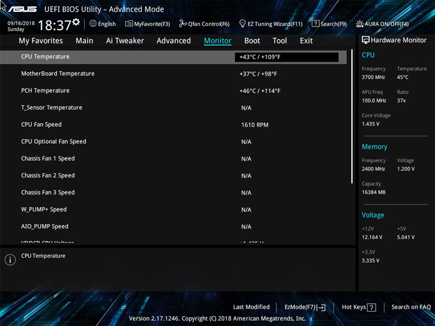Click CPU Temperature value field
This screenshot has height=326, width=435.
coord(286,57)
